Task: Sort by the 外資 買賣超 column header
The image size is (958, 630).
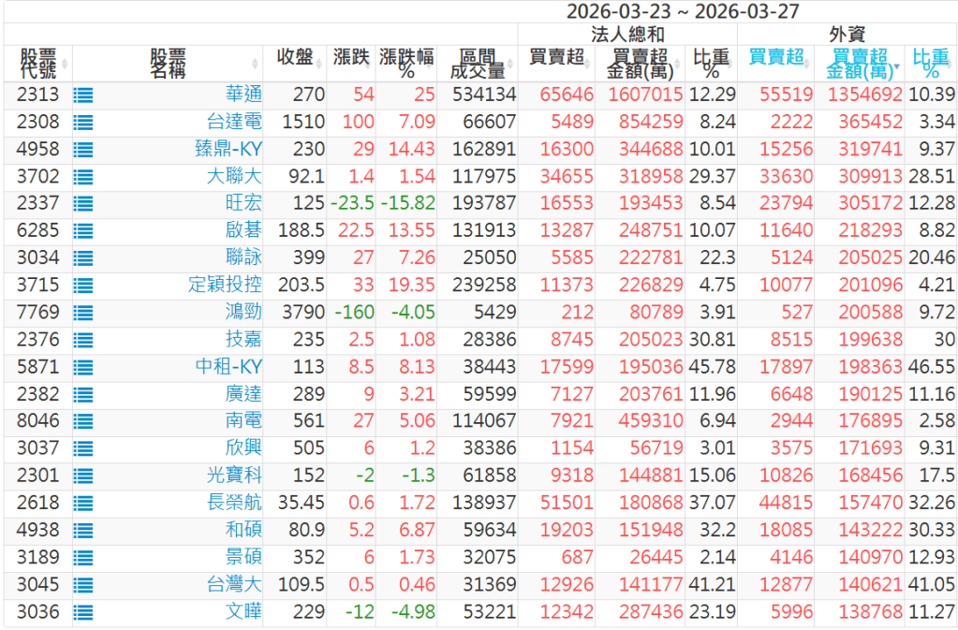Action: [776, 57]
